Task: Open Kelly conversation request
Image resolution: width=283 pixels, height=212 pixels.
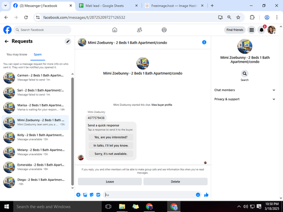Action: (x=35, y=137)
